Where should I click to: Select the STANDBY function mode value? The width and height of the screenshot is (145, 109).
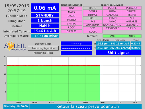[45, 15]
